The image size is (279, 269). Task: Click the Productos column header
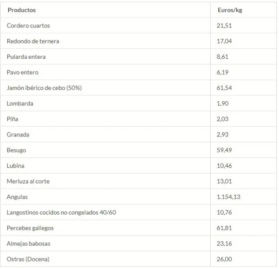point(22,10)
